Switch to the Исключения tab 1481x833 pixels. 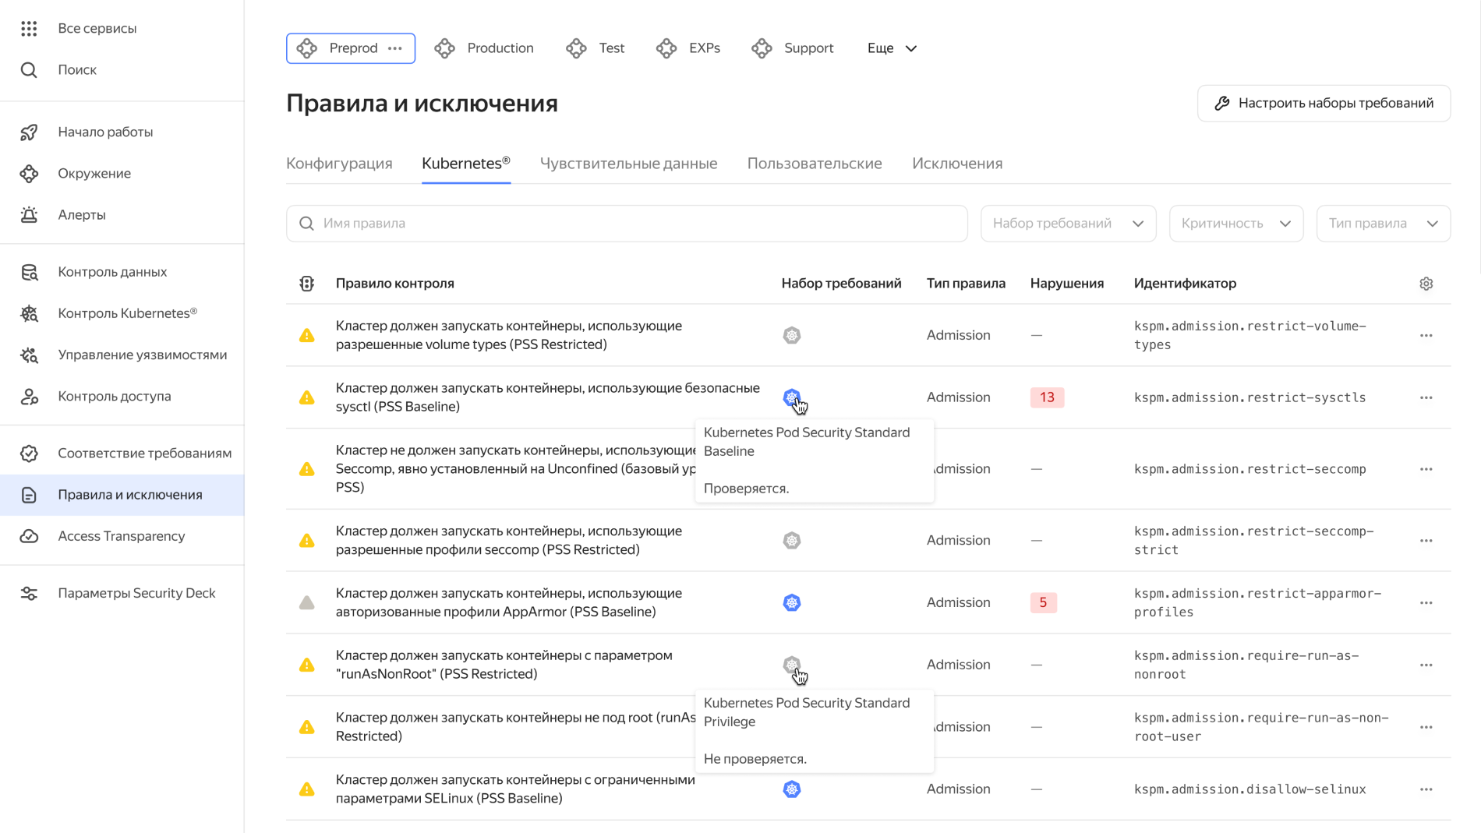click(956, 163)
